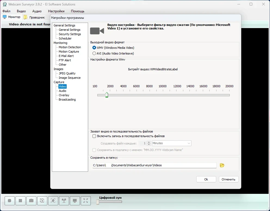270x211 pixels.
Task: Increase the file interval with the up arrow
Action: pyautogui.click(x=149, y=142)
